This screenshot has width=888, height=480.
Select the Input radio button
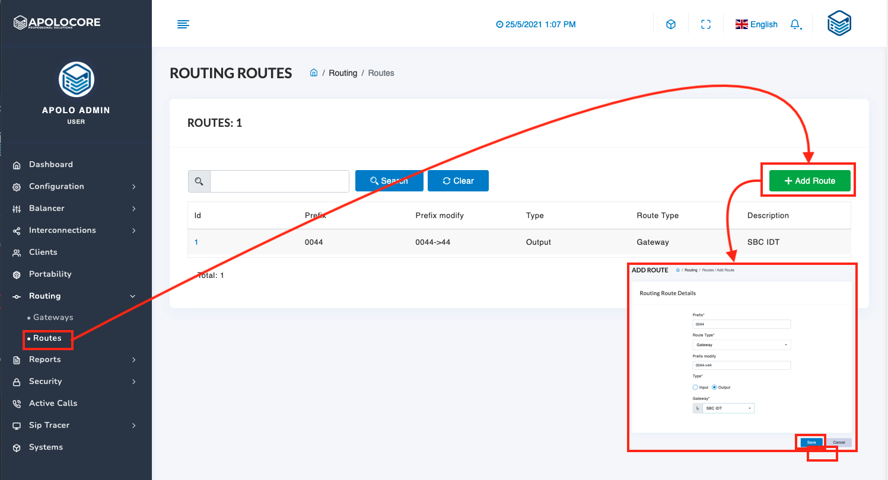(x=696, y=388)
